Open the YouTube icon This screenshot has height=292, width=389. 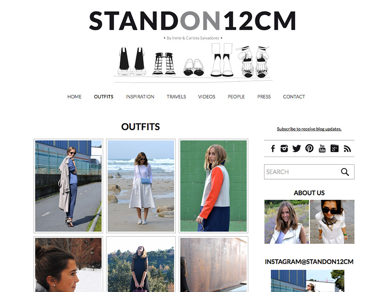322,148
